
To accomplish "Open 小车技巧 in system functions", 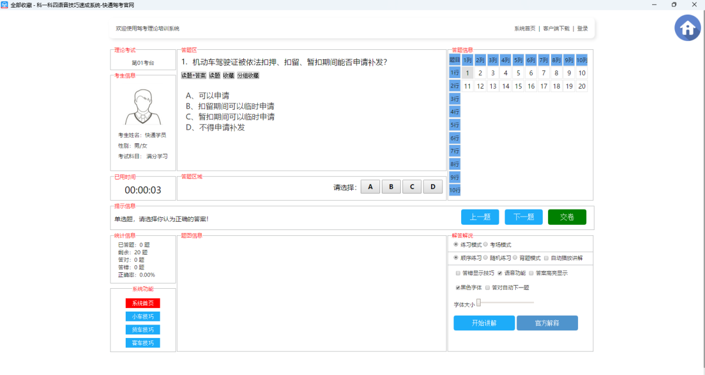I will (x=143, y=317).
